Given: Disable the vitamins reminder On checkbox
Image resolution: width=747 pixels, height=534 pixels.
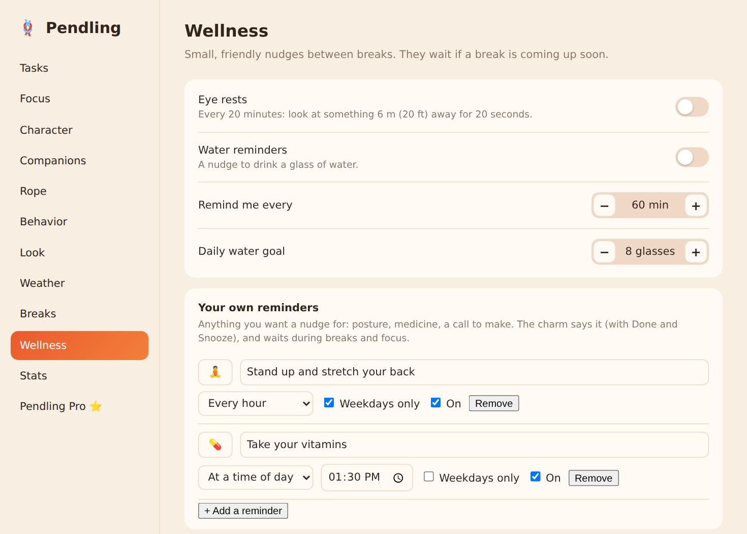Looking at the screenshot, I should point(535,477).
